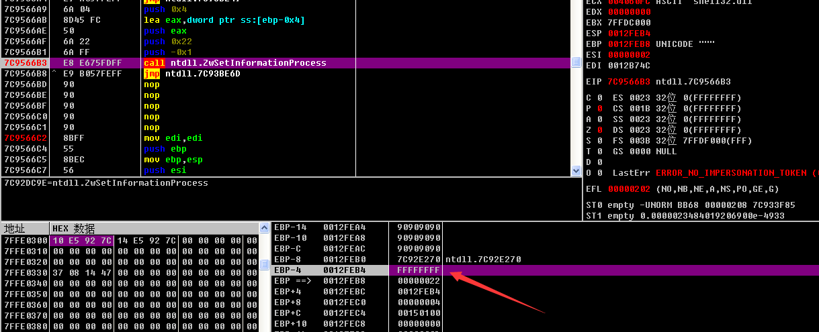819x332 pixels.
Task: Toggle the C carry flag in the registers pane
Action: pyautogui.click(x=599, y=98)
